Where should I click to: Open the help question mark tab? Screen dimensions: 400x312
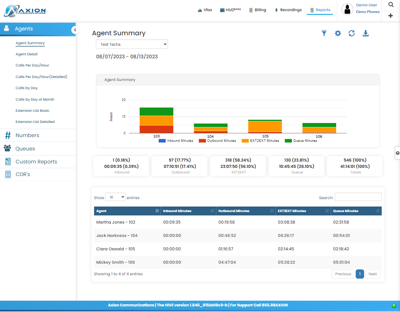[397, 153]
